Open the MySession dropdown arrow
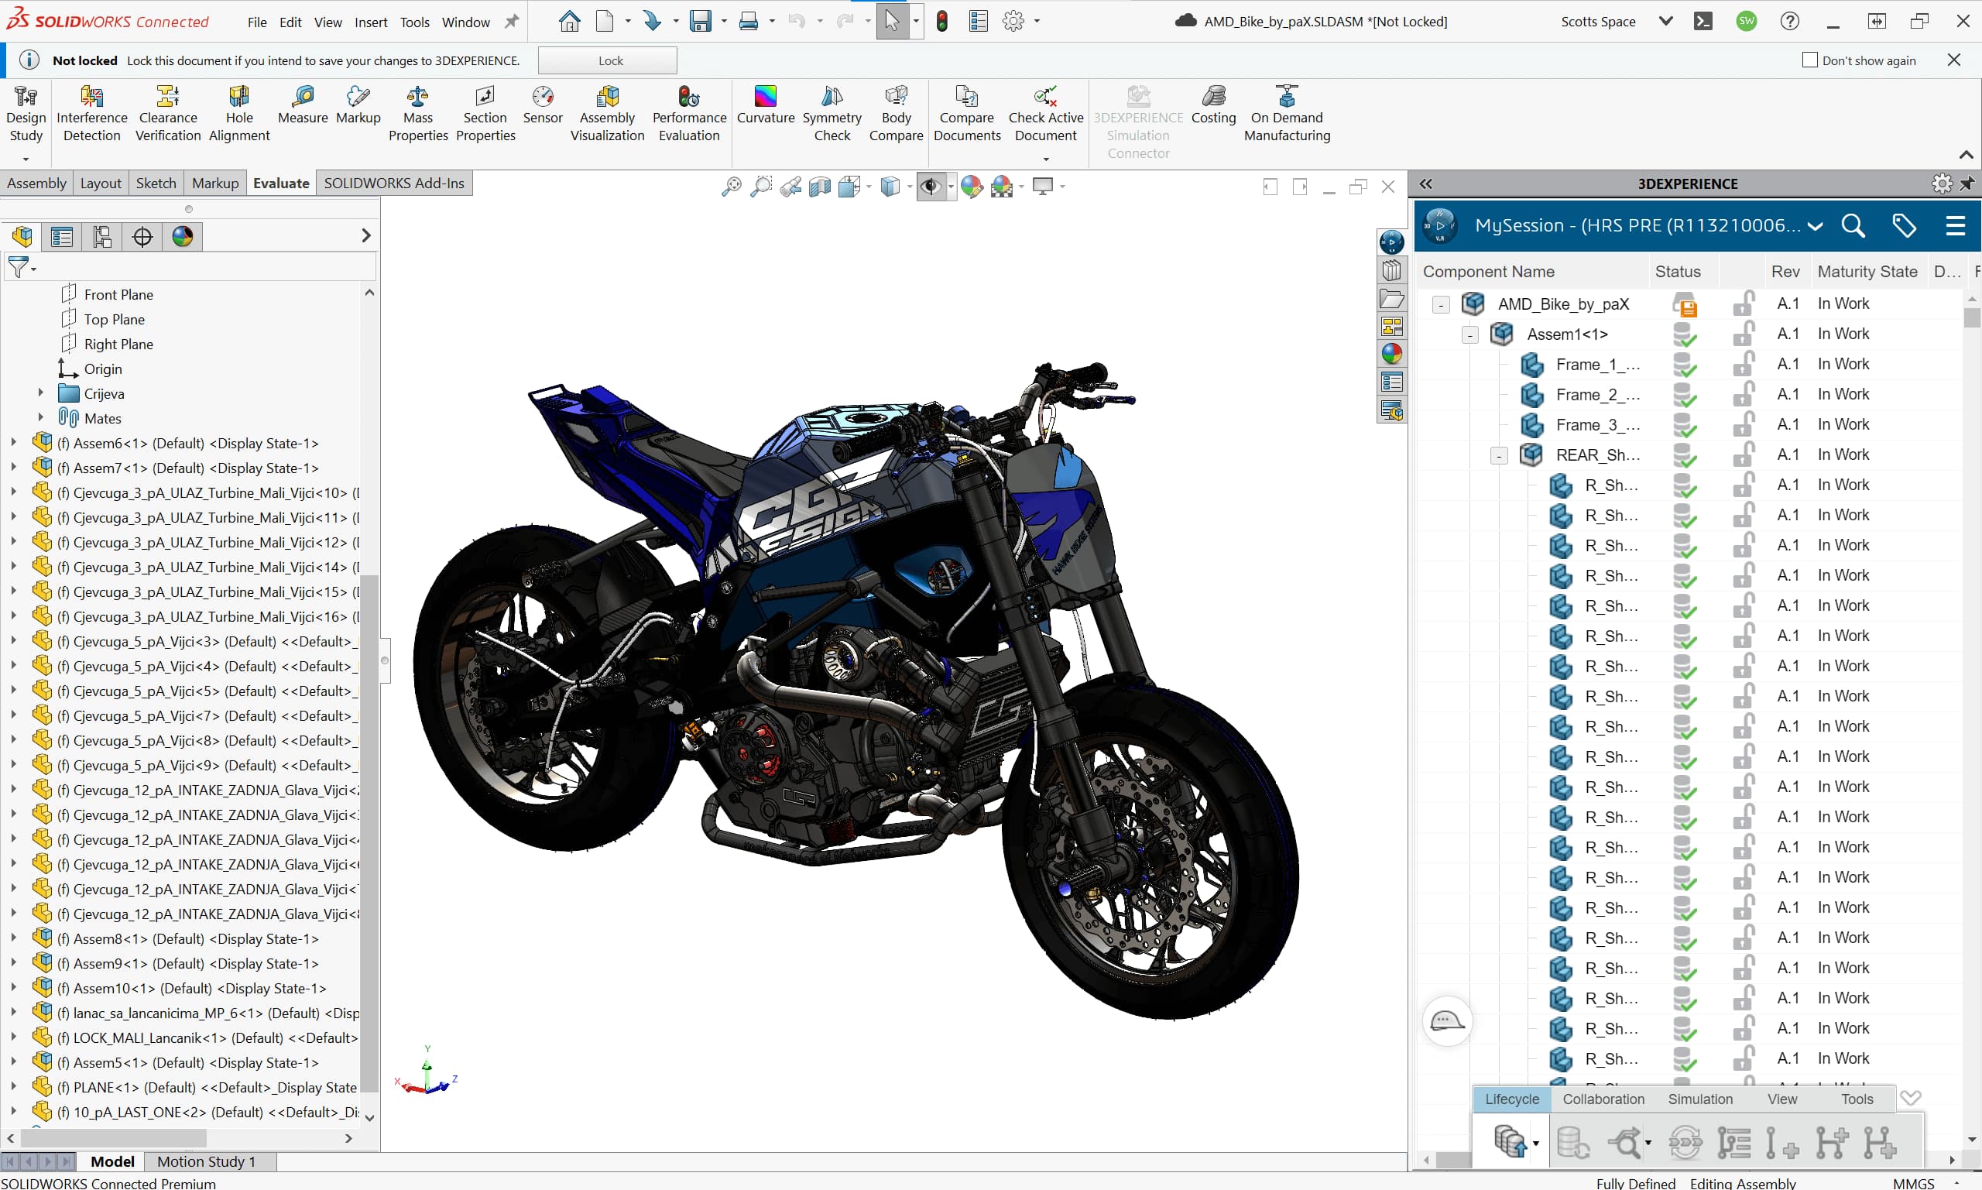1982x1190 pixels. tap(1816, 227)
